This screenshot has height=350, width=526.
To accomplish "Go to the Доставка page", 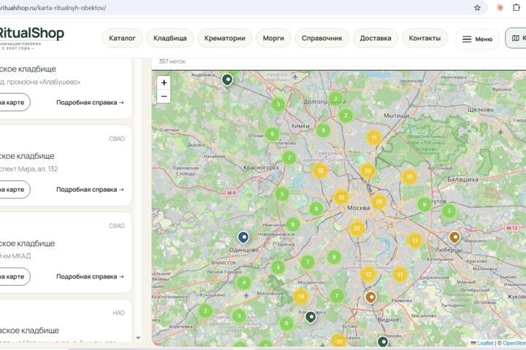I will [376, 38].
